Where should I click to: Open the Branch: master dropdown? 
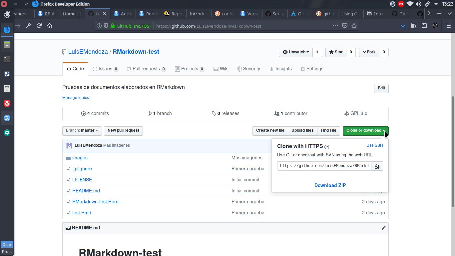(82, 131)
